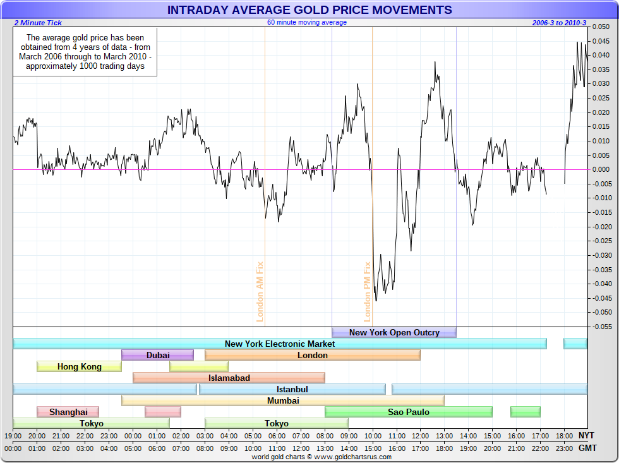Select the Tokyo bar beginning at 19:00 NYT
This screenshot has height=463, width=619.
pyautogui.click(x=91, y=424)
